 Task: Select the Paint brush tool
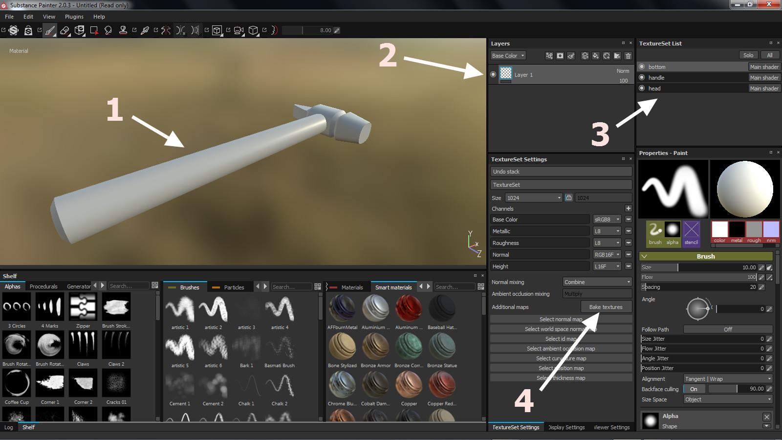50,30
